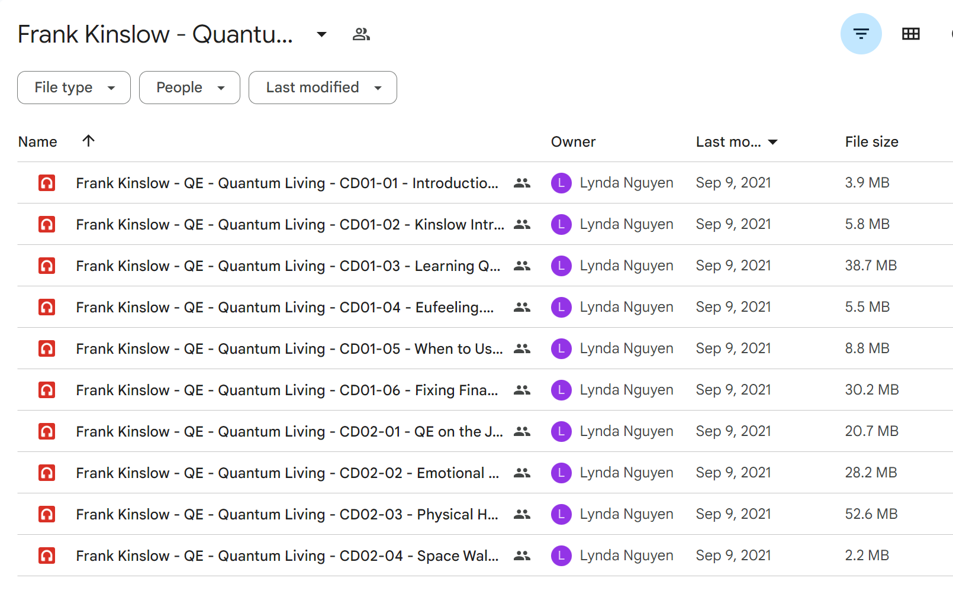Click the audio file icon for CD02-04
The image size is (953, 591).
tap(47, 556)
